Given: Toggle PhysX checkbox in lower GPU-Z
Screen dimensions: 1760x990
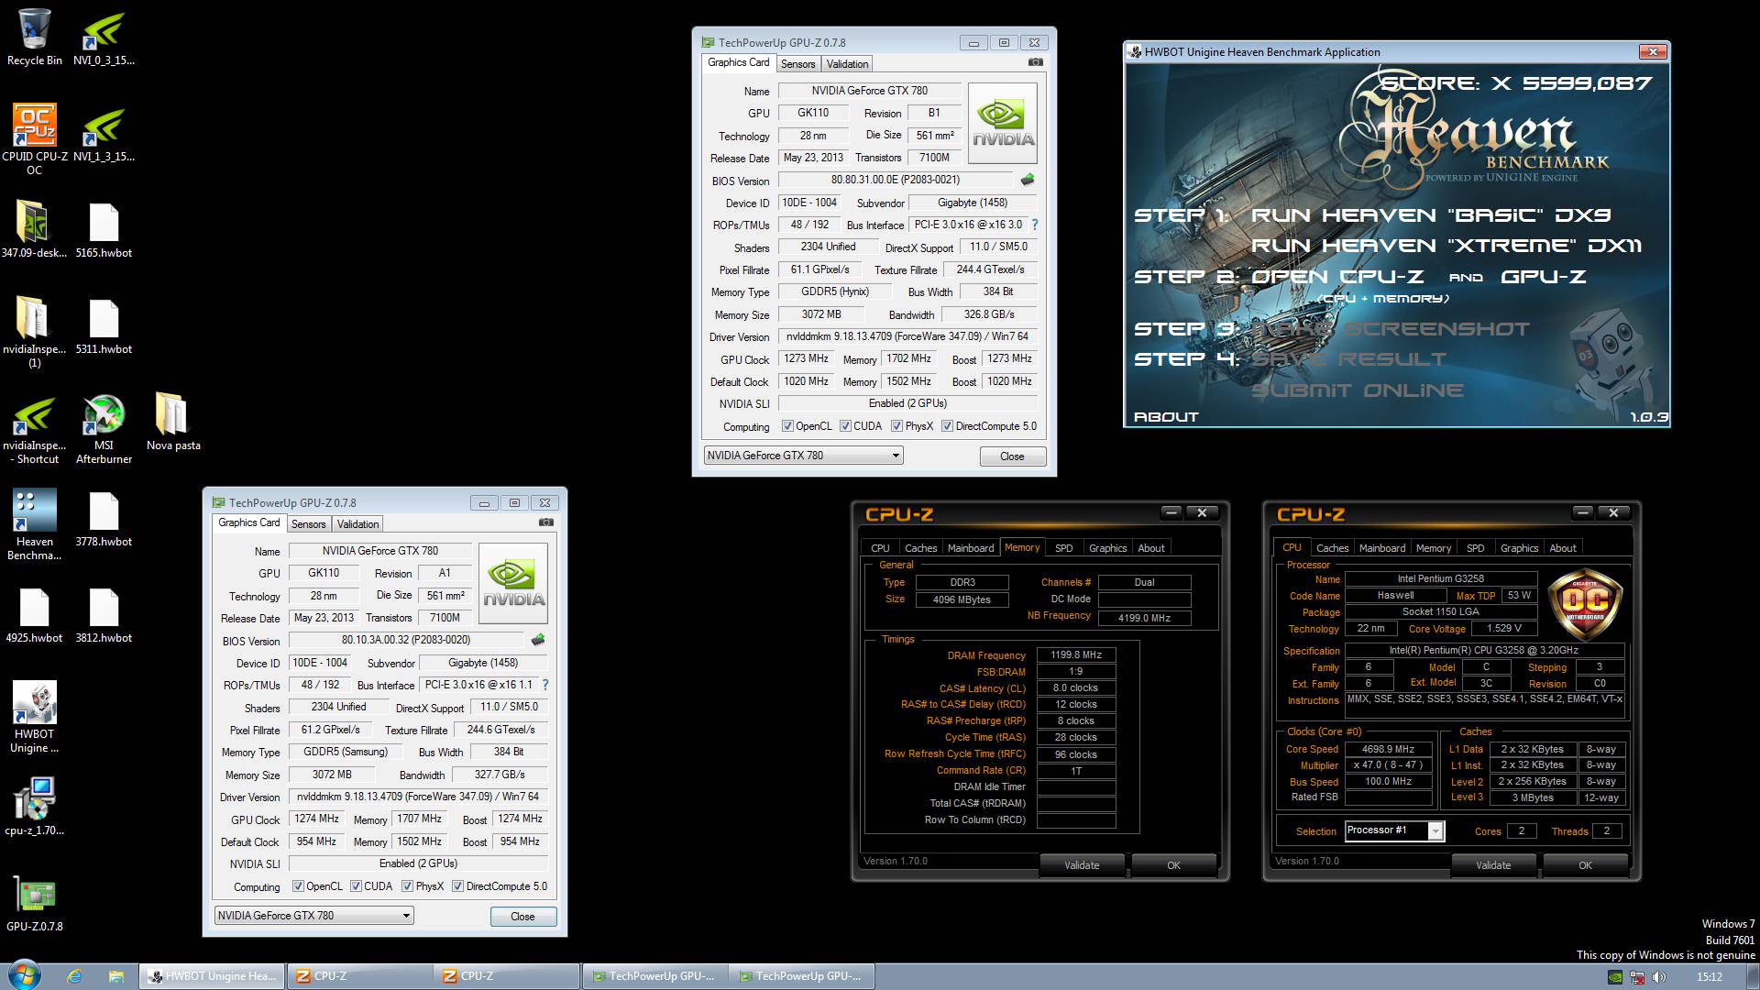Looking at the screenshot, I should (x=407, y=886).
